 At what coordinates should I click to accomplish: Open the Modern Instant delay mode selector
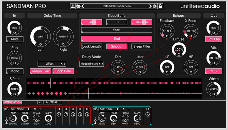[x=91, y=64]
